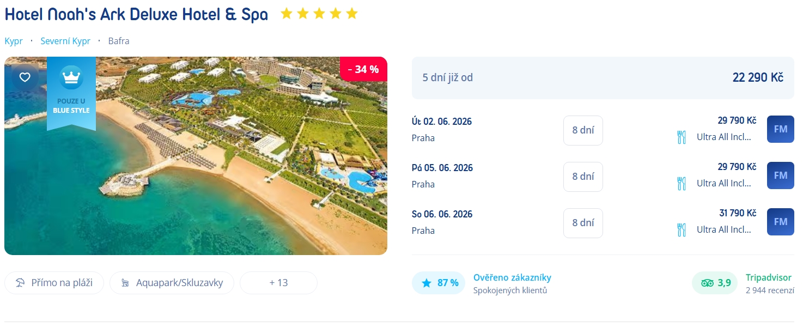Click the hotel name heading

pyautogui.click(x=136, y=15)
